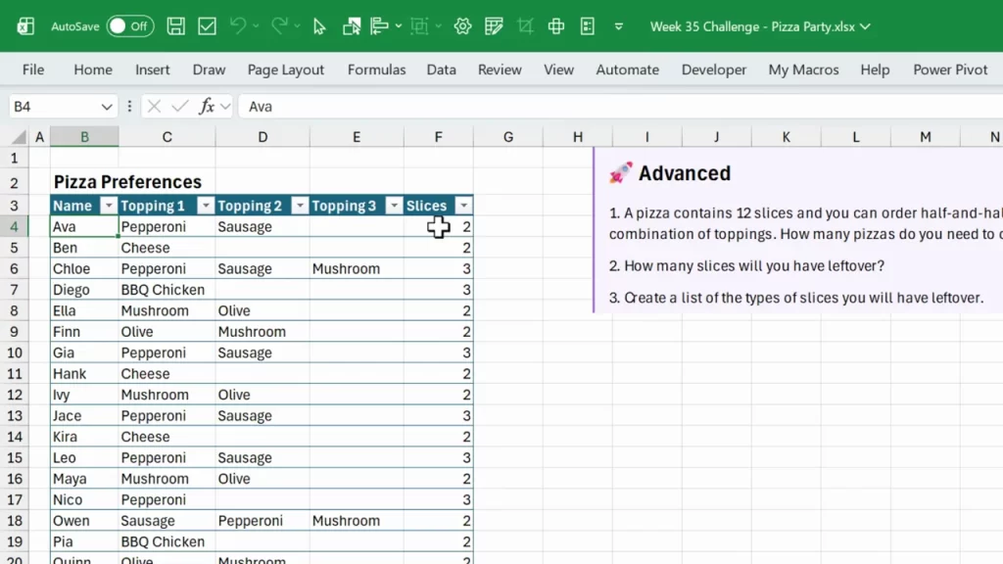The width and height of the screenshot is (1003, 564).
Task: Save the workbook using the Save icon
Action: 176,26
